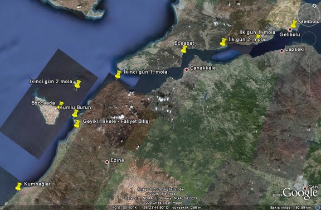Click the Google logo watermark
Viewport: 321px width, 210px height.
(x=300, y=194)
